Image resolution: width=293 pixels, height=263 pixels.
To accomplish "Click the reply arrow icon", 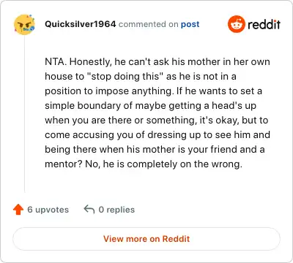I will point(89,210).
